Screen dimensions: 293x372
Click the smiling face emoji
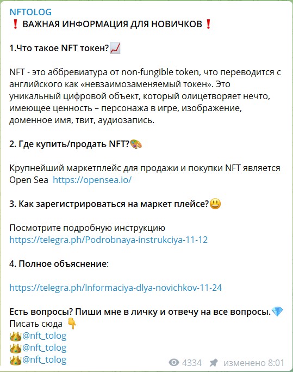[x=215, y=204]
